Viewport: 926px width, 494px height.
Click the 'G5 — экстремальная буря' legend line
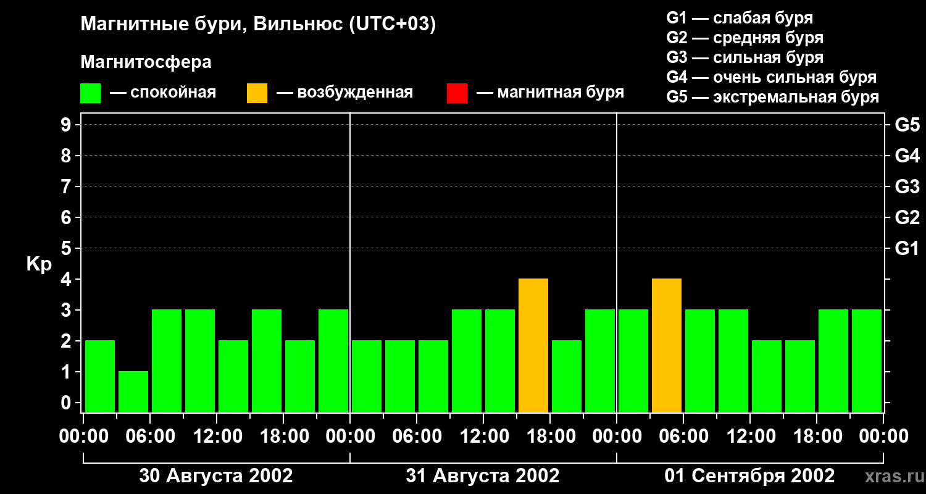click(772, 98)
